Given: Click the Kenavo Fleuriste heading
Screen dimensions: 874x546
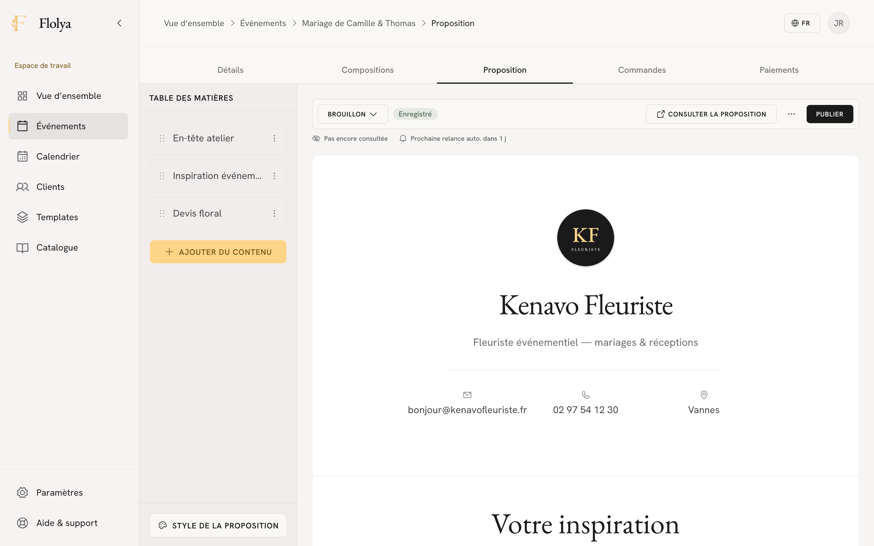Looking at the screenshot, I should click(x=585, y=305).
